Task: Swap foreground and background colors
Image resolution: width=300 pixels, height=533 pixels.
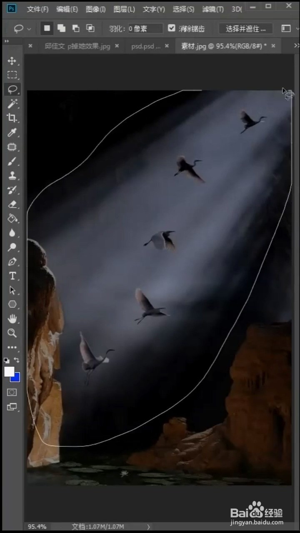Action: tap(17, 360)
